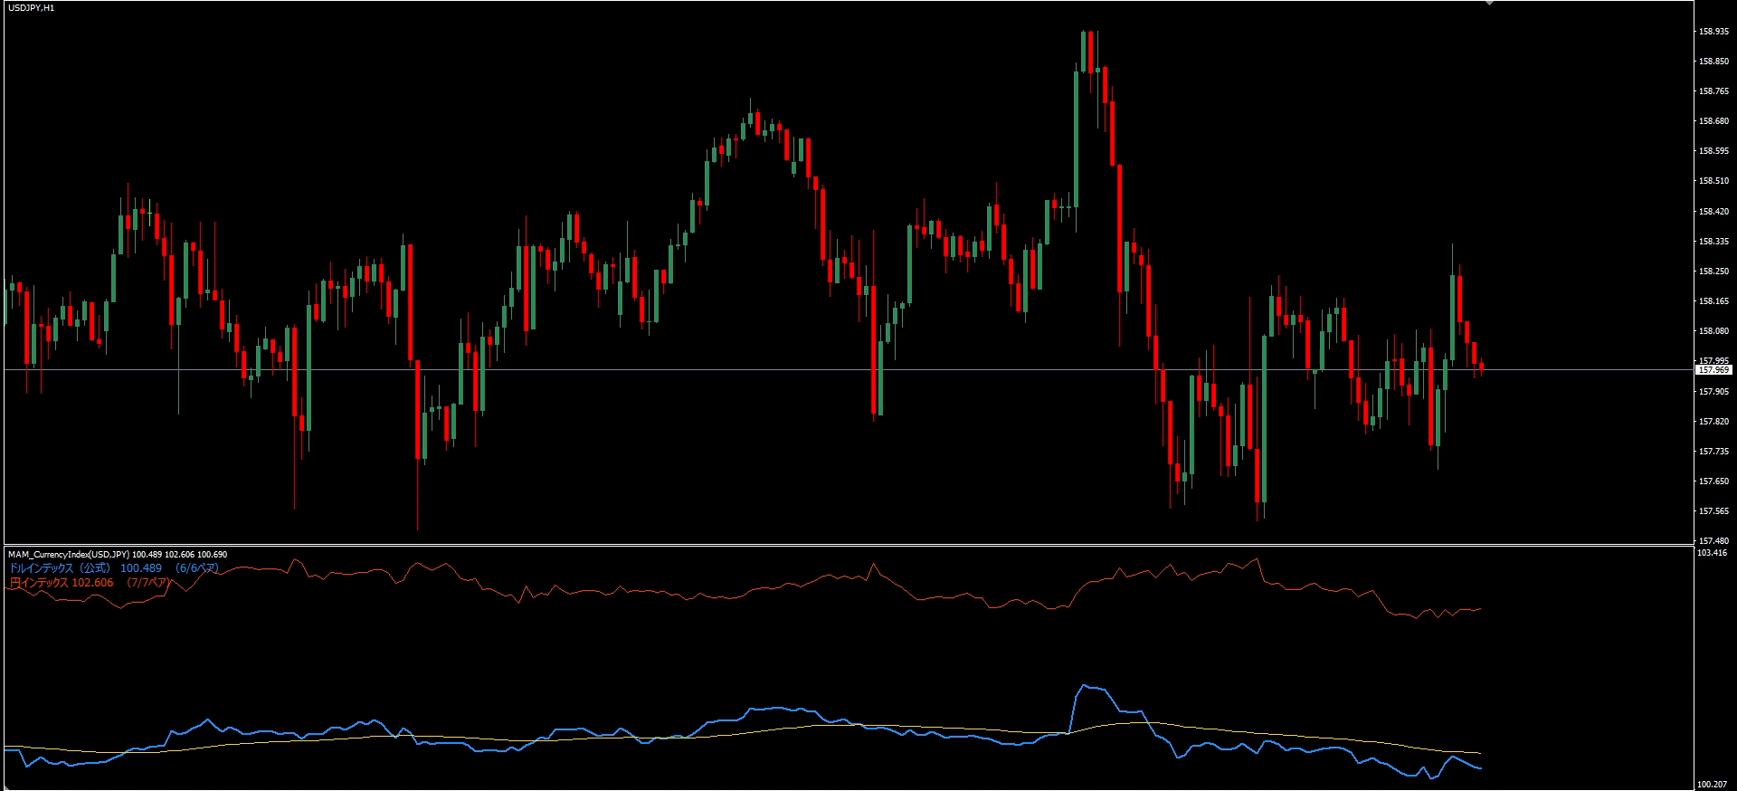Click the MAM_CurrencyIndex(USD,JPY) indicator label
1737x791 pixels.
[x=69, y=554]
